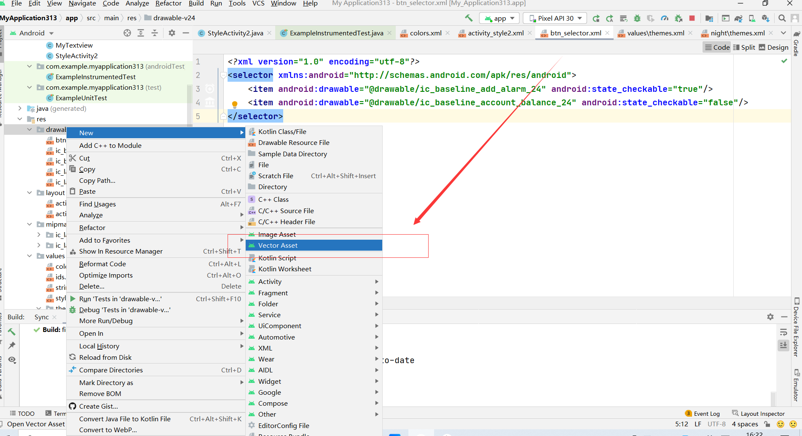The width and height of the screenshot is (802, 436).
Task: Switch editor to Split view mode
Action: coord(744,47)
